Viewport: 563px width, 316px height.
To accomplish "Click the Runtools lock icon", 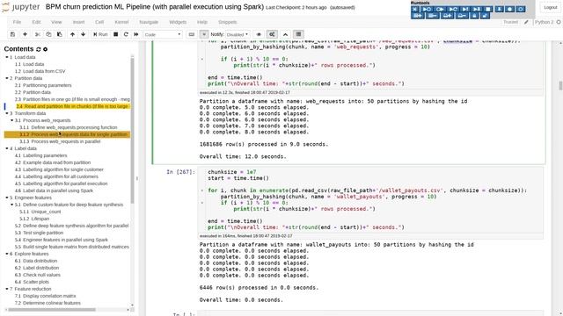I will pyautogui.click(x=474, y=16).
